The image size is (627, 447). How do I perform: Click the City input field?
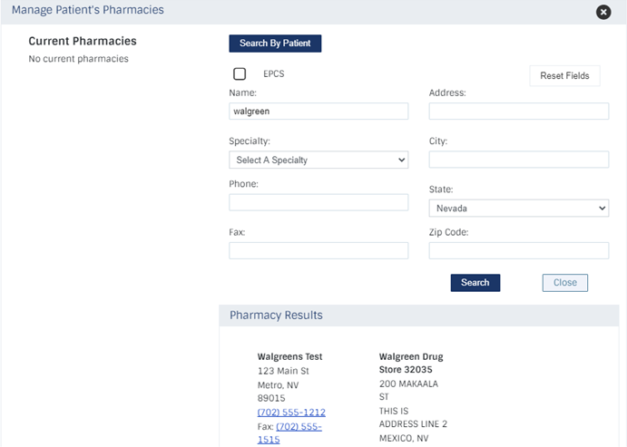[519, 160]
